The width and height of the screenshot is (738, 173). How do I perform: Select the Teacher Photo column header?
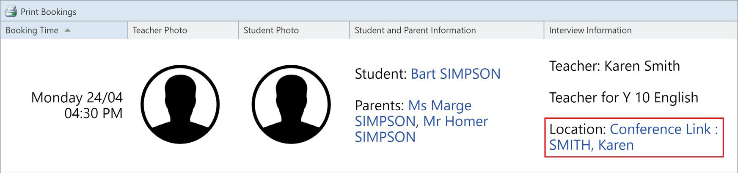tap(183, 30)
